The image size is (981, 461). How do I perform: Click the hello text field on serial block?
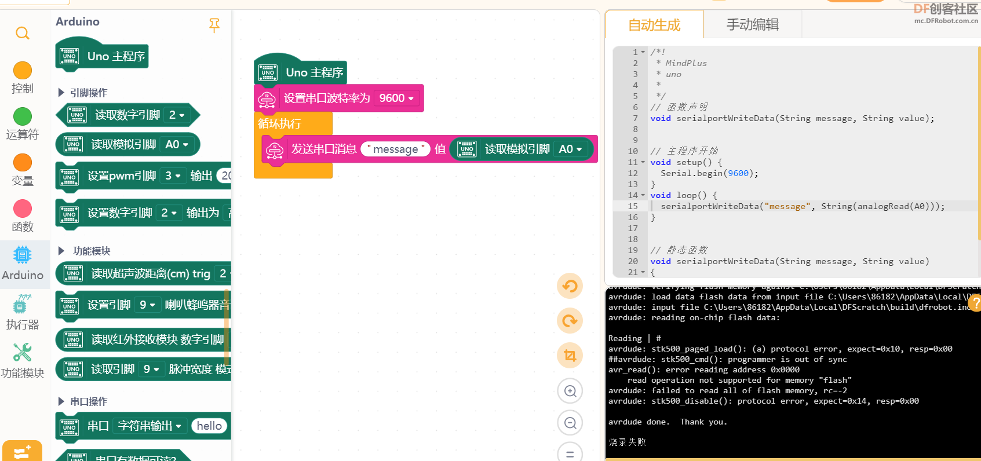tap(209, 426)
